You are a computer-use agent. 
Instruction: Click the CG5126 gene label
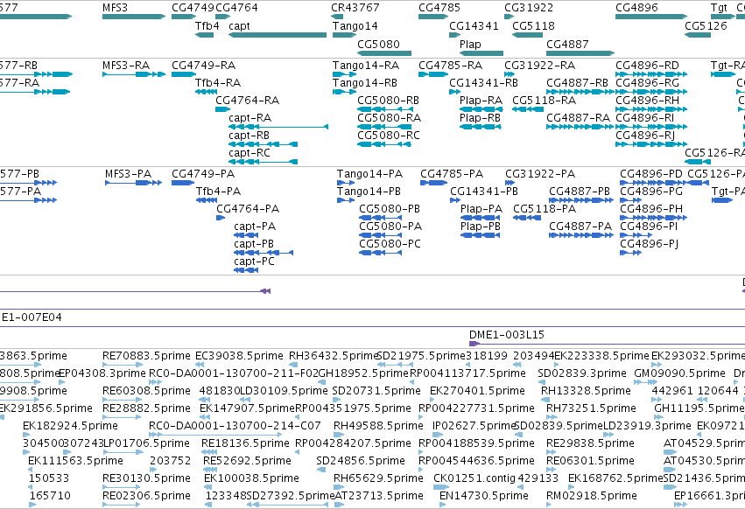(x=706, y=25)
